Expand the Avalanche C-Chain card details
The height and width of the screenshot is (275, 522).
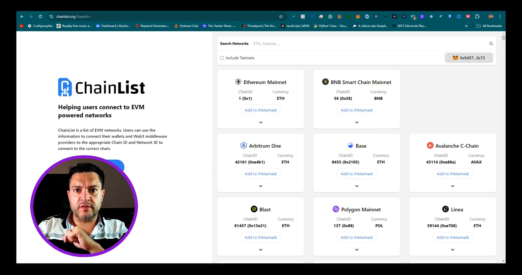point(453,186)
